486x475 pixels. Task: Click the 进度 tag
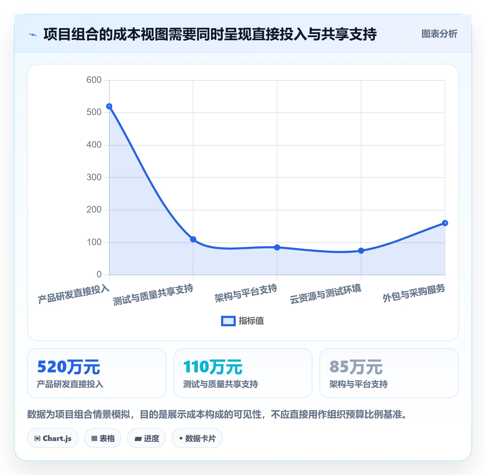tap(146, 438)
